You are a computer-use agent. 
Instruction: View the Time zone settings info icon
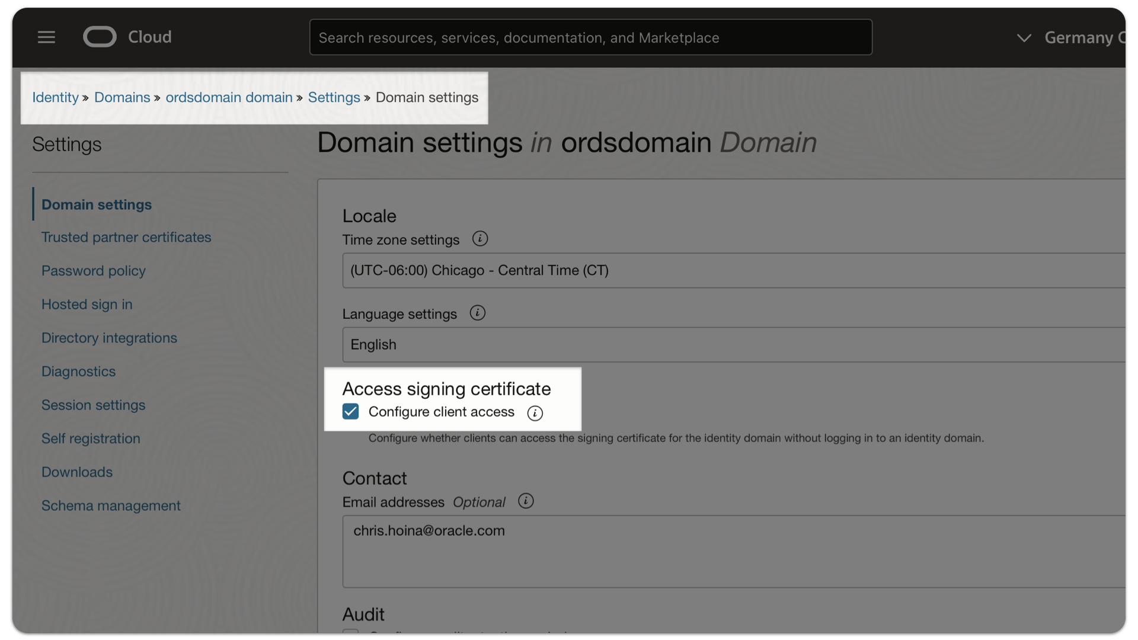[x=480, y=238]
